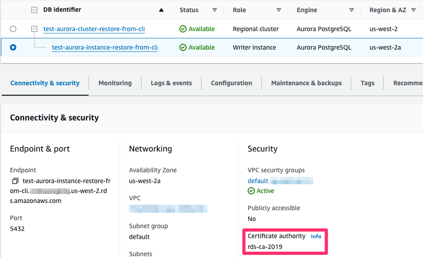Collapse all rows via DB identifier header icon

click(x=34, y=10)
